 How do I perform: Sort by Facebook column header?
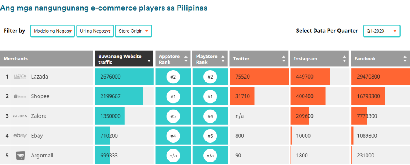point(380,59)
